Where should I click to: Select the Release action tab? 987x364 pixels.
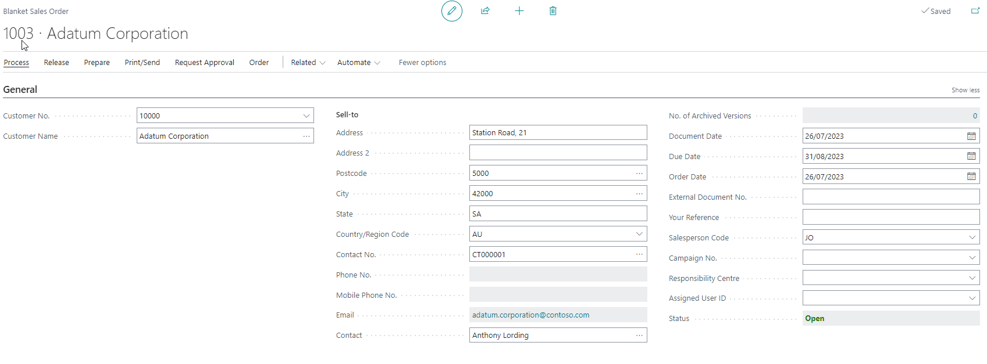56,63
